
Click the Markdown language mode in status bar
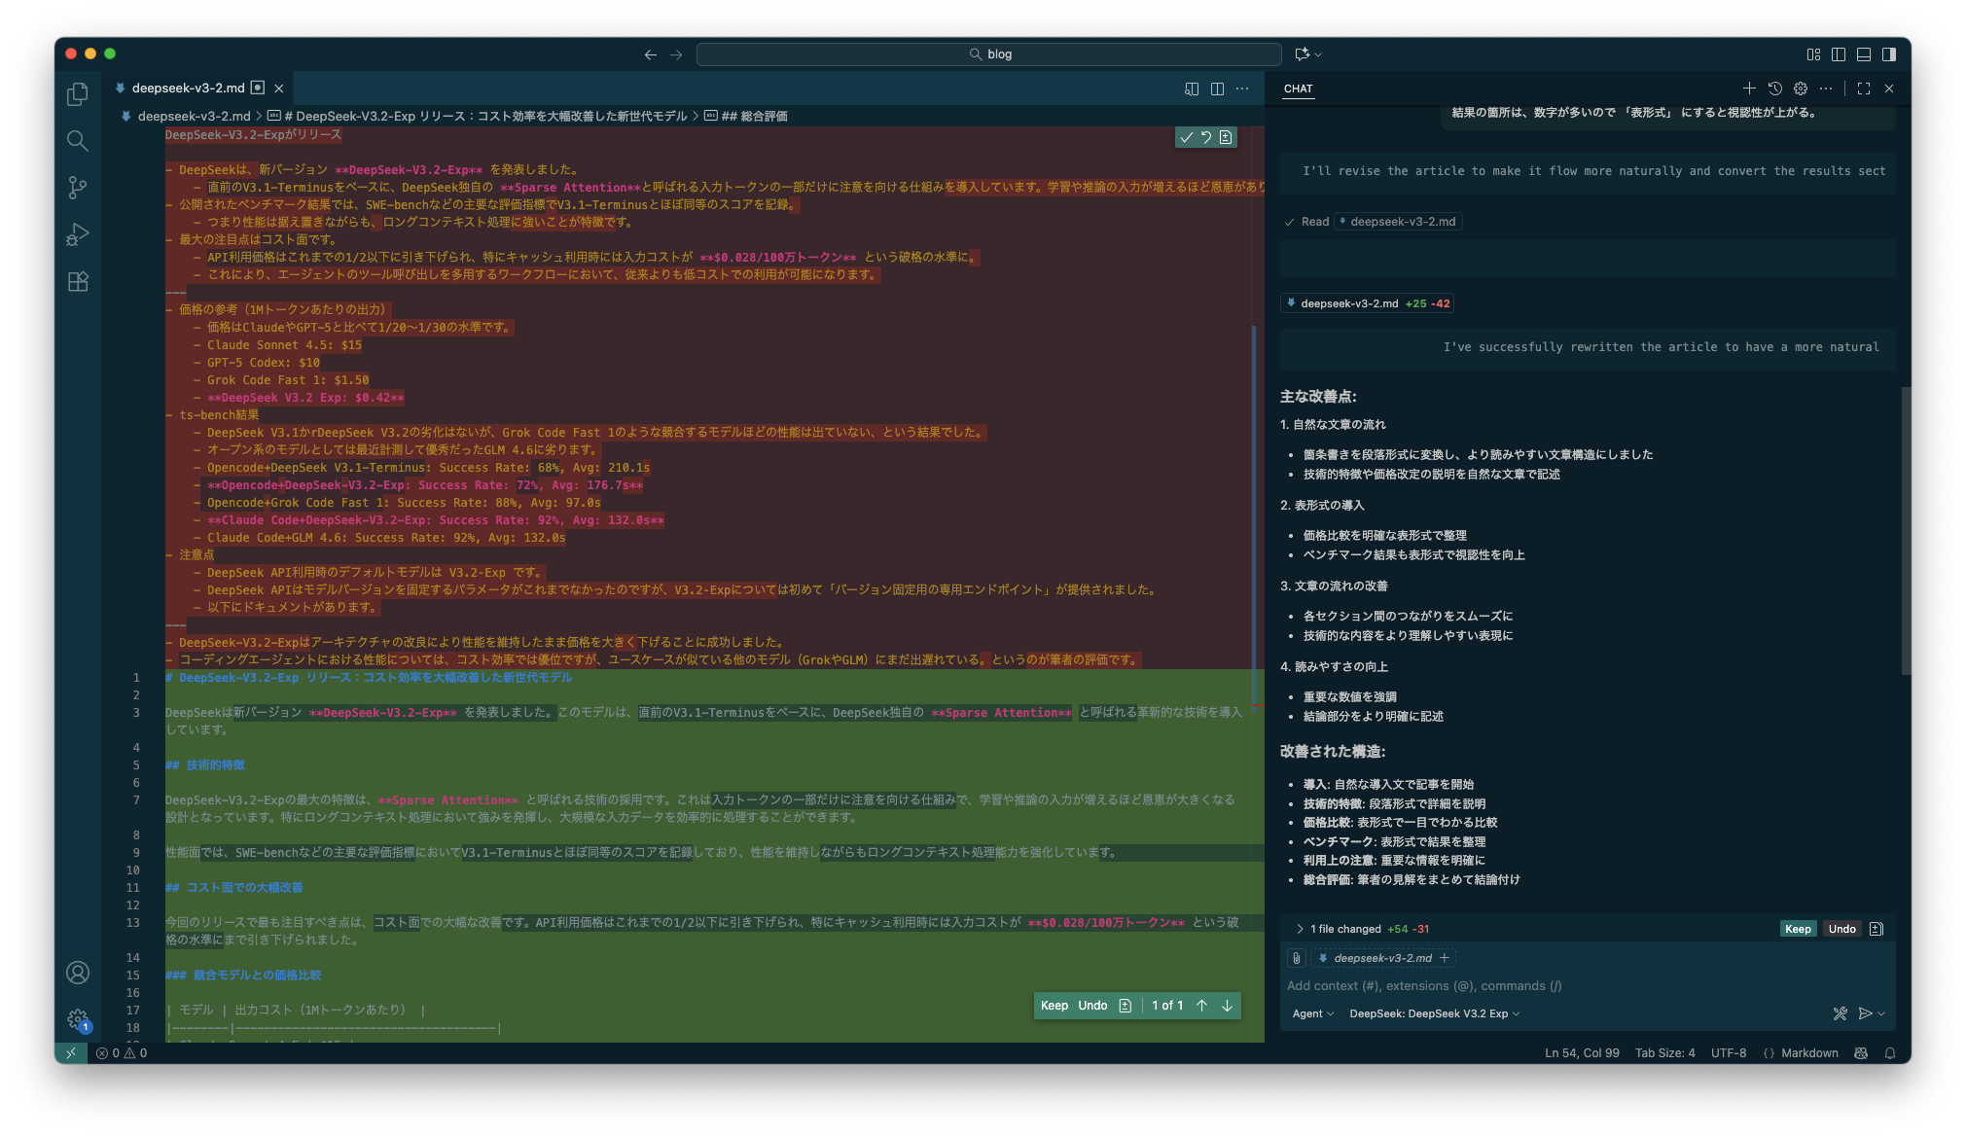click(x=1808, y=1053)
